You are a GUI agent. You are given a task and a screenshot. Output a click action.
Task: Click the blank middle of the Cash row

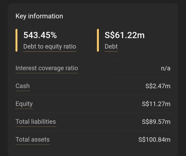(87, 86)
